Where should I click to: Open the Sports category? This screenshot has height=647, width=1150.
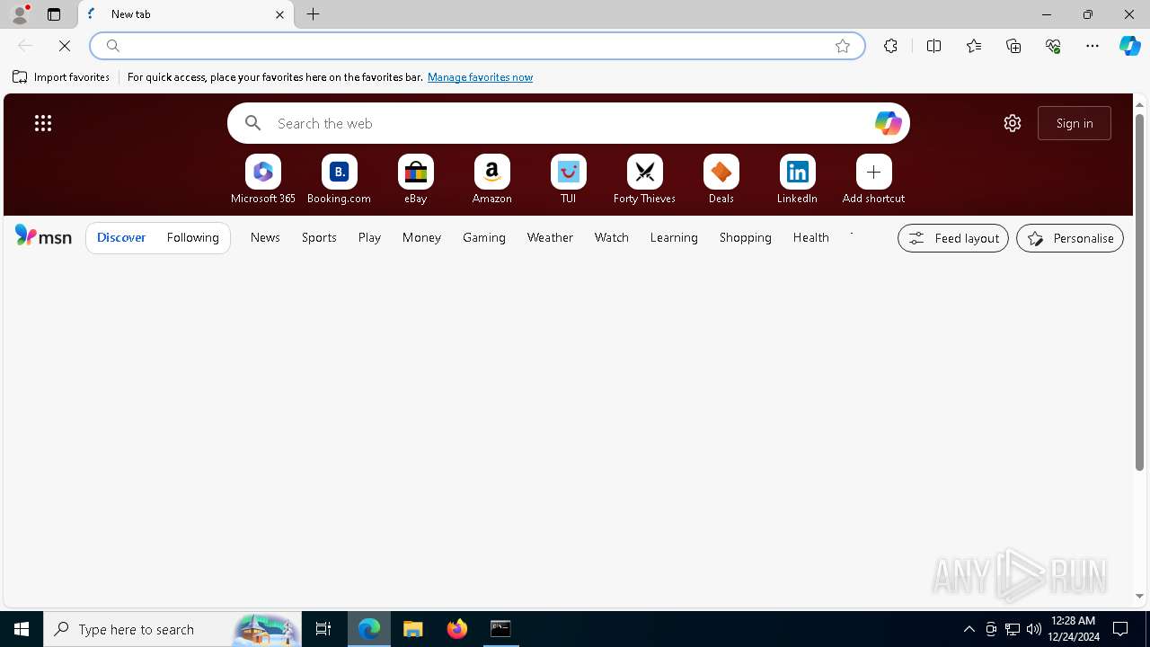(319, 237)
